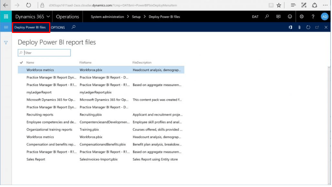
Task: Click Applicant and recruitment proje... description
Action: tap(158, 115)
